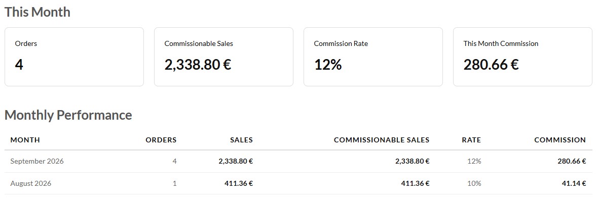The image size is (598, 202).
Task: Click the Orders summary card
Action: (x=74, y=57)
